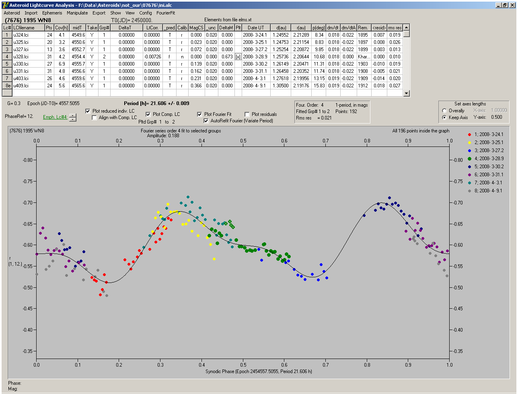Click the X-axis value 1.00000 field
Image resolution: width=518 pixels, height=394 pixels.
498,110
